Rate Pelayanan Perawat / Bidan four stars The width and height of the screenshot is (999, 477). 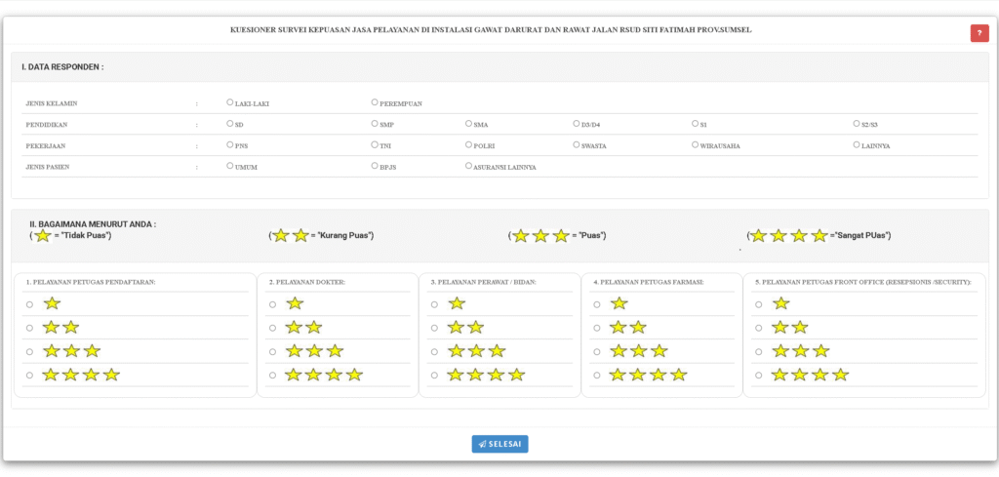coord(435,375)
